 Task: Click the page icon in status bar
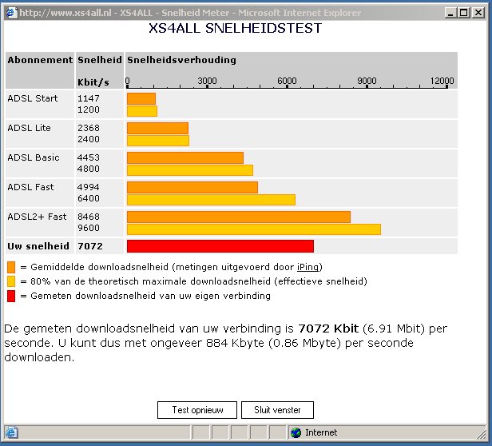(11, 432)
